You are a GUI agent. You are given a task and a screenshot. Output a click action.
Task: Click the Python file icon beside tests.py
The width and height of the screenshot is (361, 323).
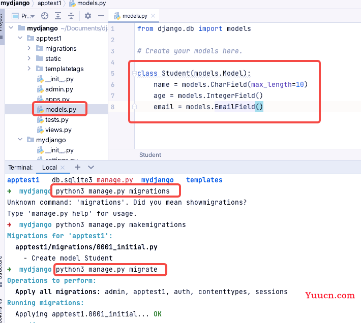pos(40,120)
